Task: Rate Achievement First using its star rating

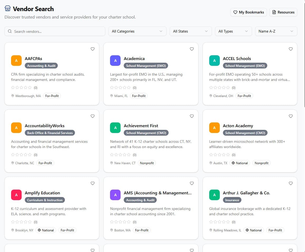Action: coord(120,155)
